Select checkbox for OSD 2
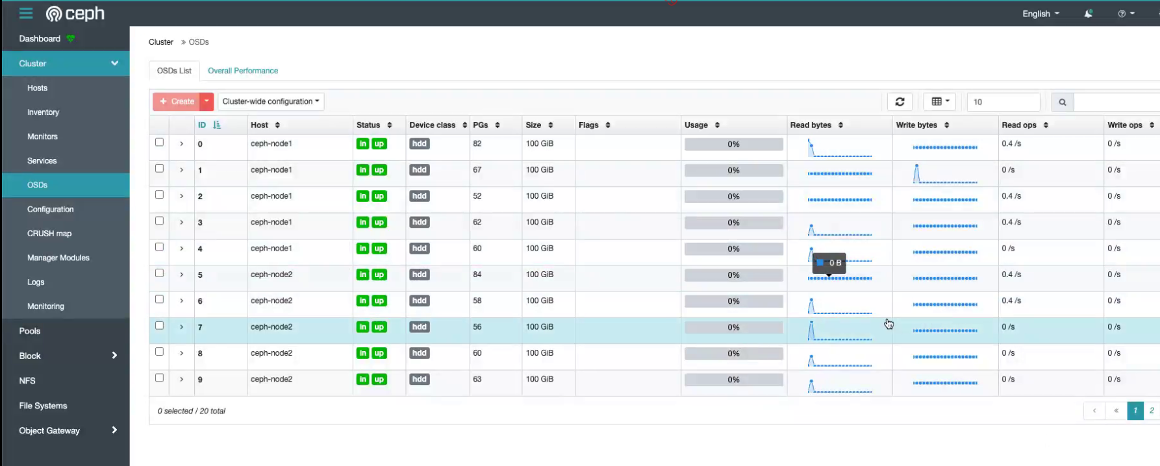 pos(159,195)
